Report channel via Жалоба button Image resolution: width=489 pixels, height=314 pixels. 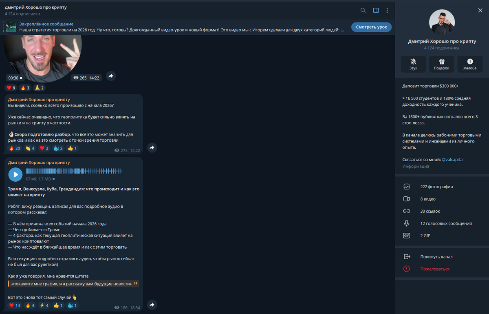pos(470,64)
